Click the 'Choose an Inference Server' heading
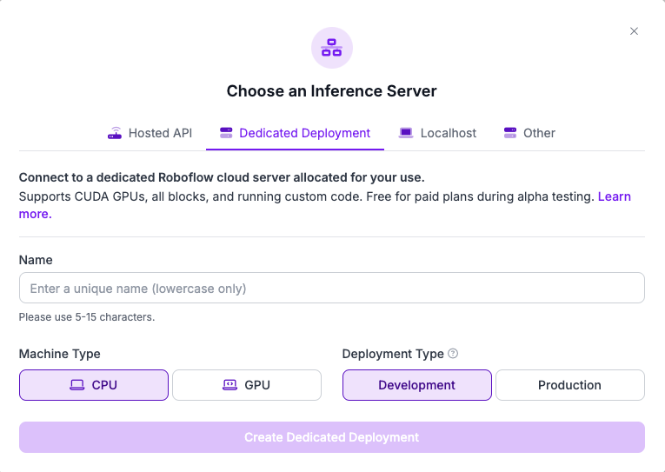Viewport: 665px width, 472px height. [x=332, y=91]
